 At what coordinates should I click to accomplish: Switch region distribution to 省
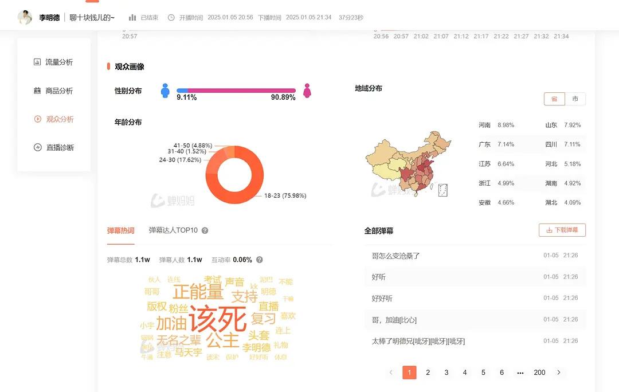tap(554, 99)
